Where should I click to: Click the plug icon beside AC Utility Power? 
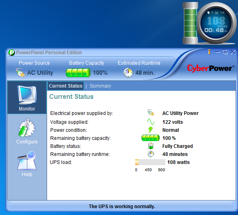pyautogui.click(x=151, y=113)
